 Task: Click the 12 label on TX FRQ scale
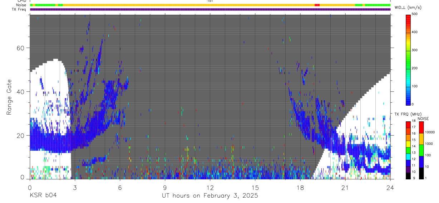pyautogui.click(x=414, y=159)
